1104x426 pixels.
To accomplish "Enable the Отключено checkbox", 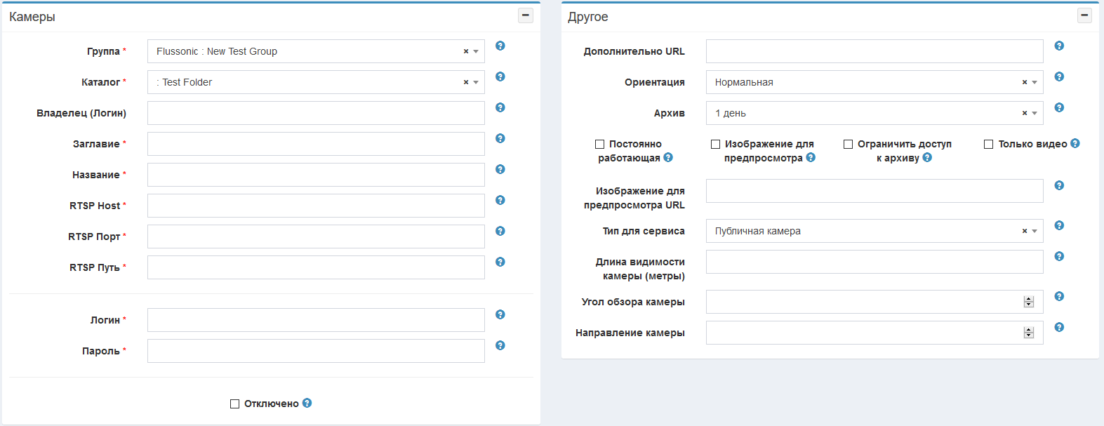I will [234, 404].
